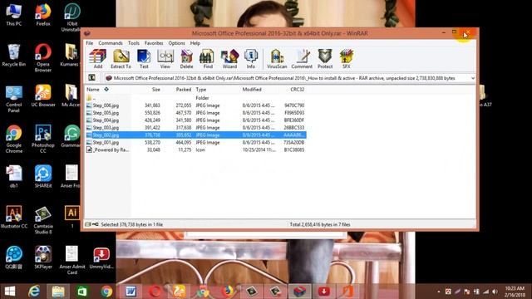Open Internet Explorer from the taskbar
532x299 pixels.
coord(34,292)
